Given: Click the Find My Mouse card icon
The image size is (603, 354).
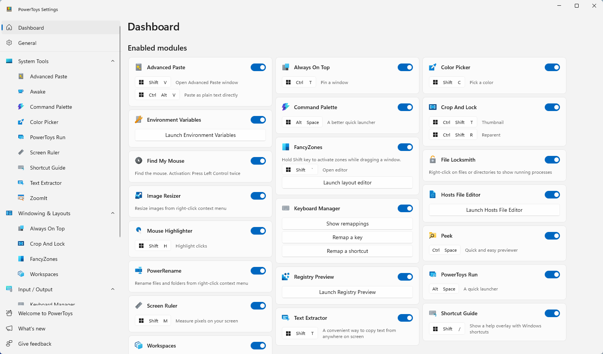Looking at the screenshot, I should [139, 161].
